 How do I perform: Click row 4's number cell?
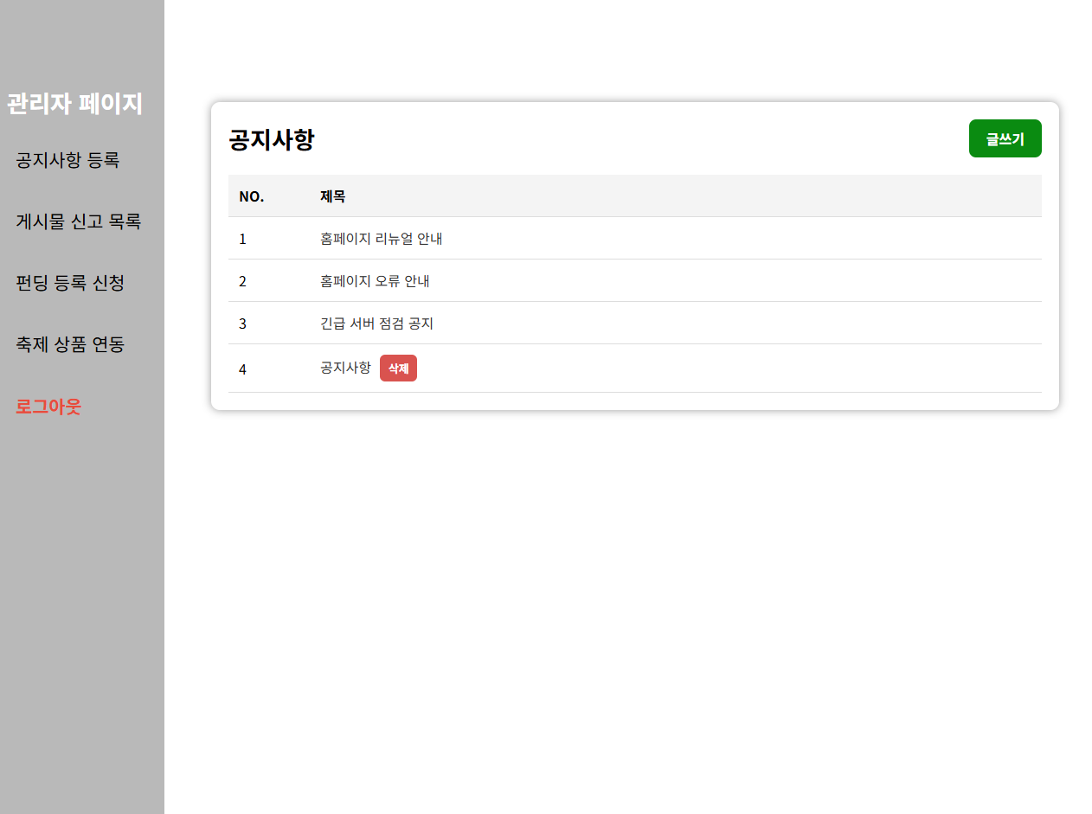242,369
